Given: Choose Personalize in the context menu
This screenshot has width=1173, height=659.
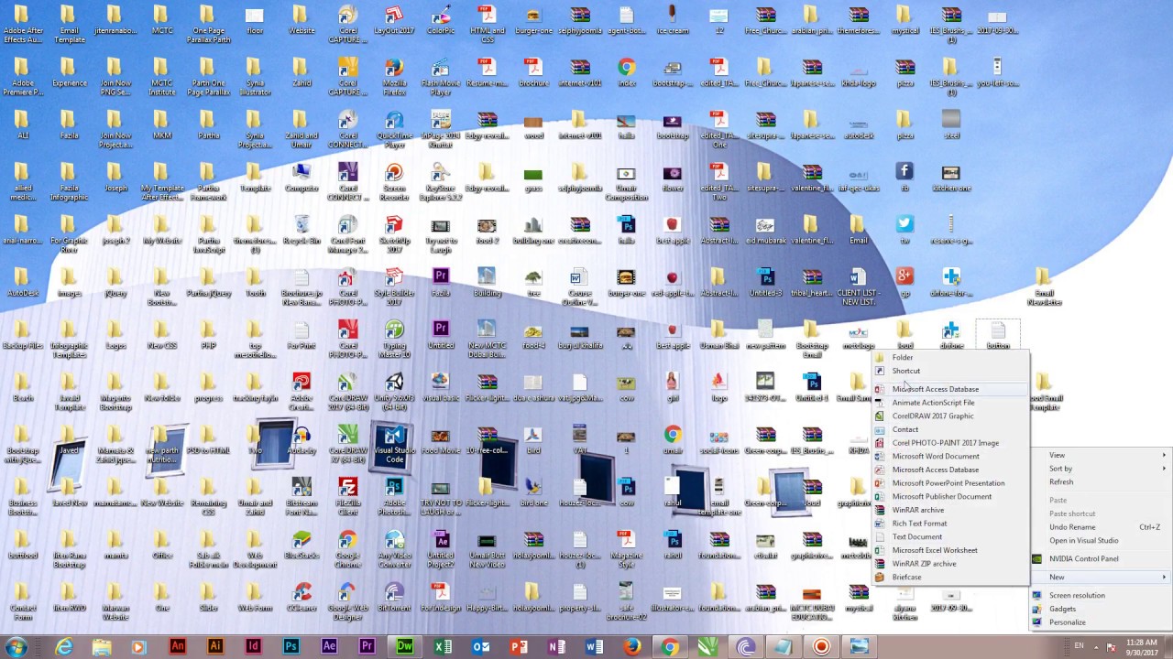Looking at the screenshot, I should 1101,622.
